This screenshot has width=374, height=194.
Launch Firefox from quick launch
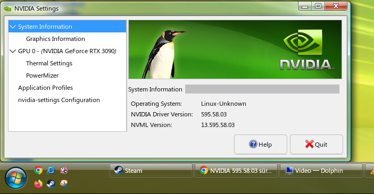pos(38,184)
